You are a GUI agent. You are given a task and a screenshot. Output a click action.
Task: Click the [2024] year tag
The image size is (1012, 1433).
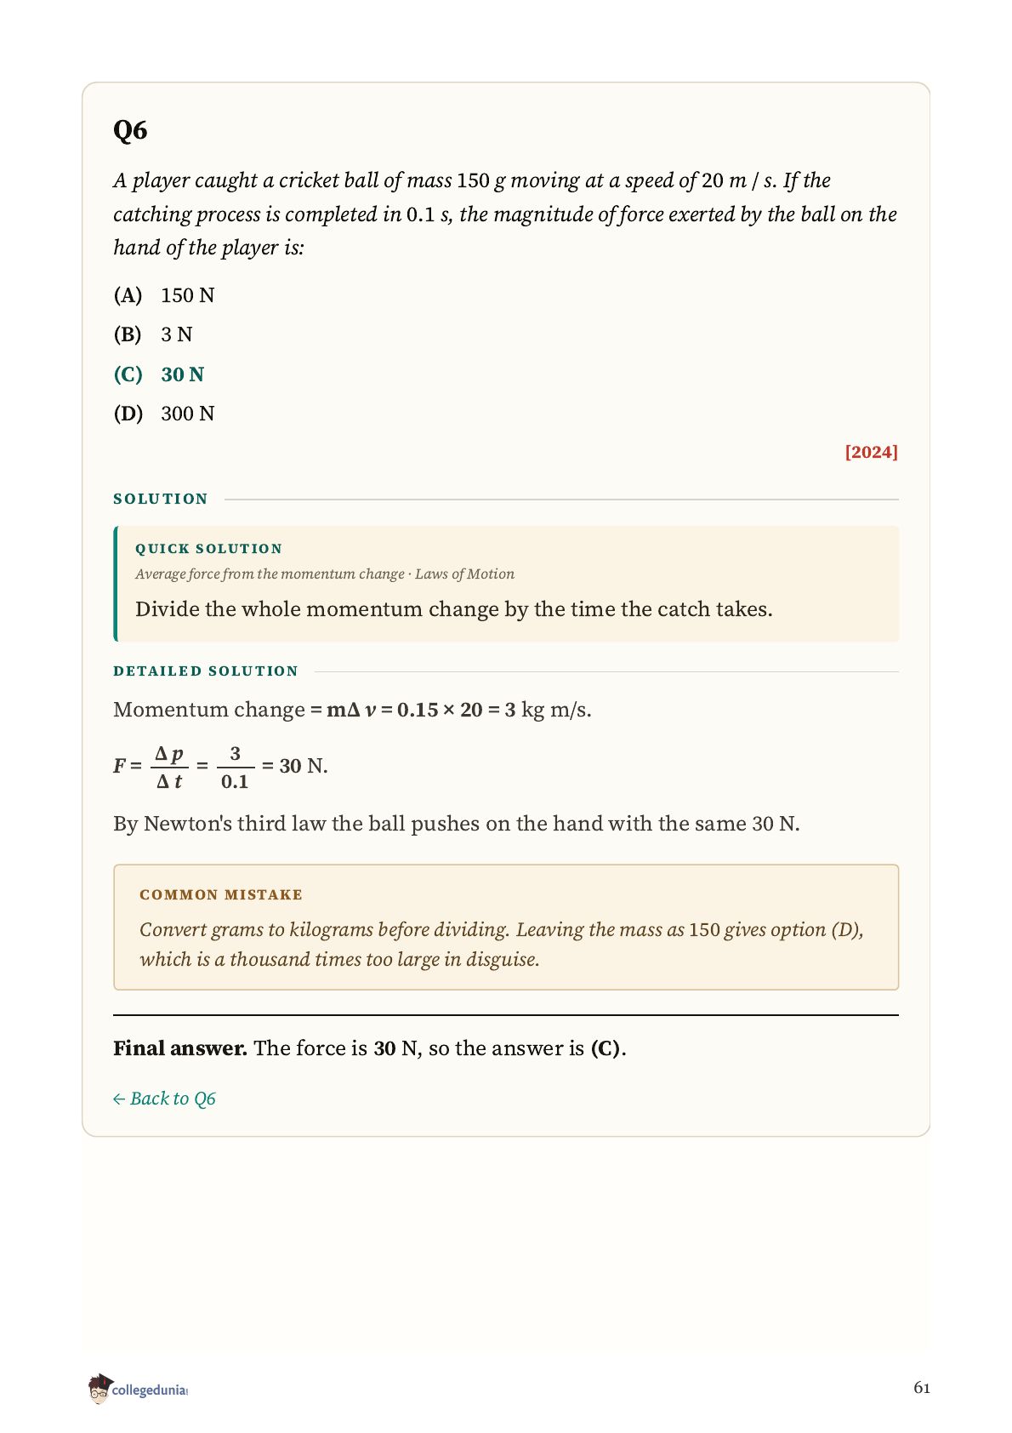point(871,452)
